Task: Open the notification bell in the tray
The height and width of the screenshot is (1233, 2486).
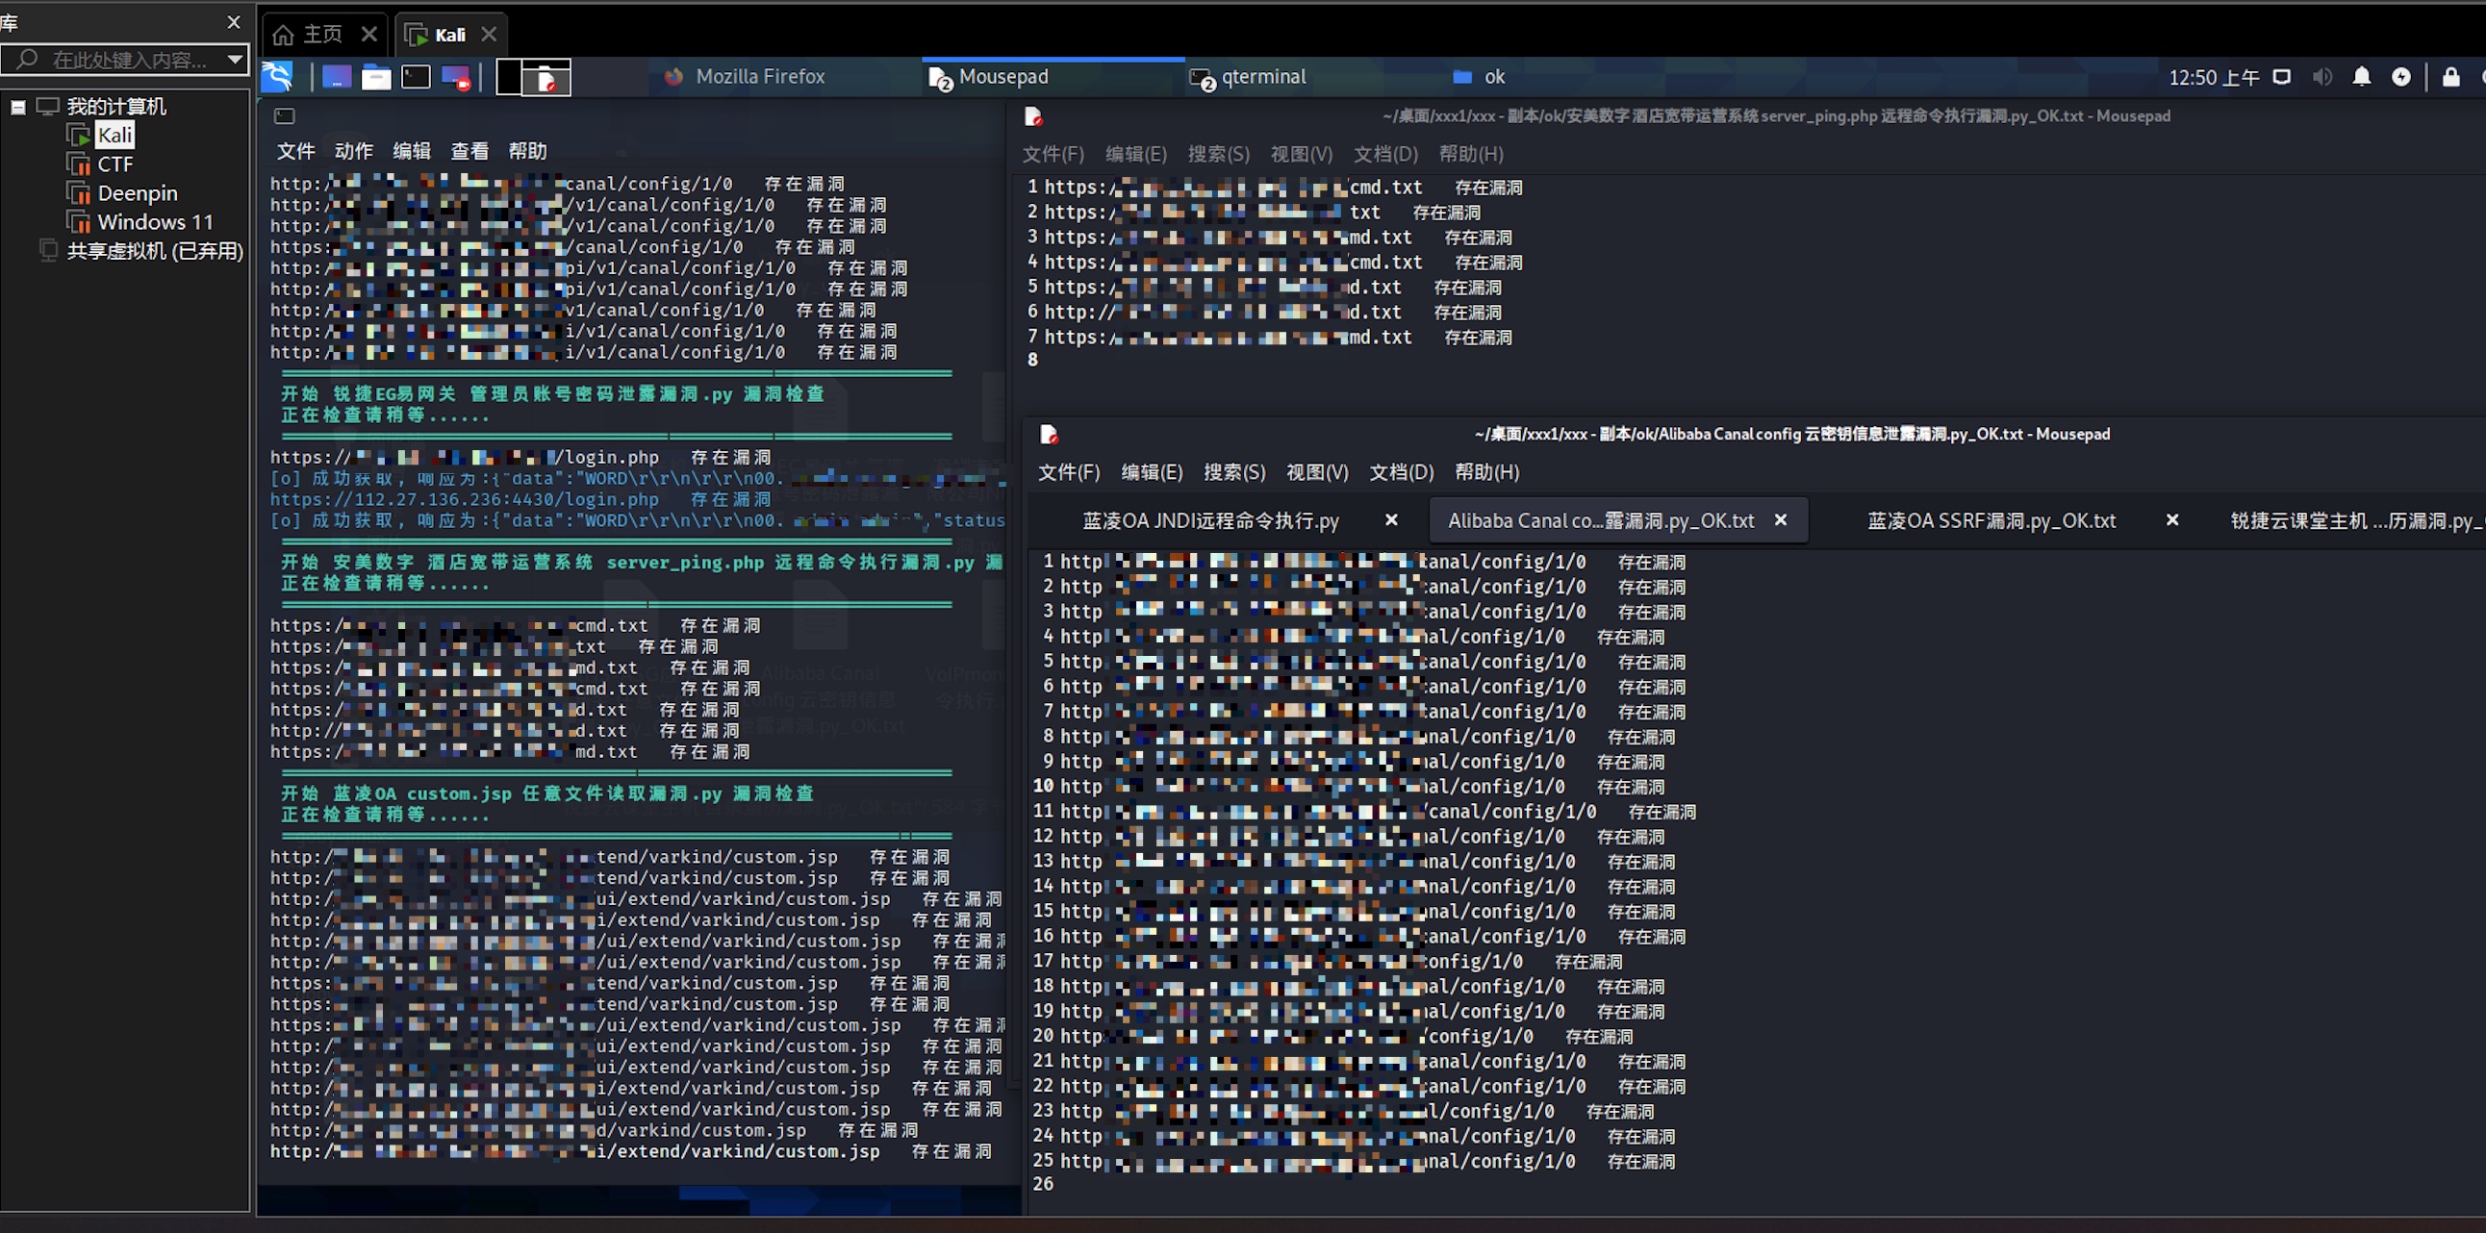Action: click(x=2362, y=76)
